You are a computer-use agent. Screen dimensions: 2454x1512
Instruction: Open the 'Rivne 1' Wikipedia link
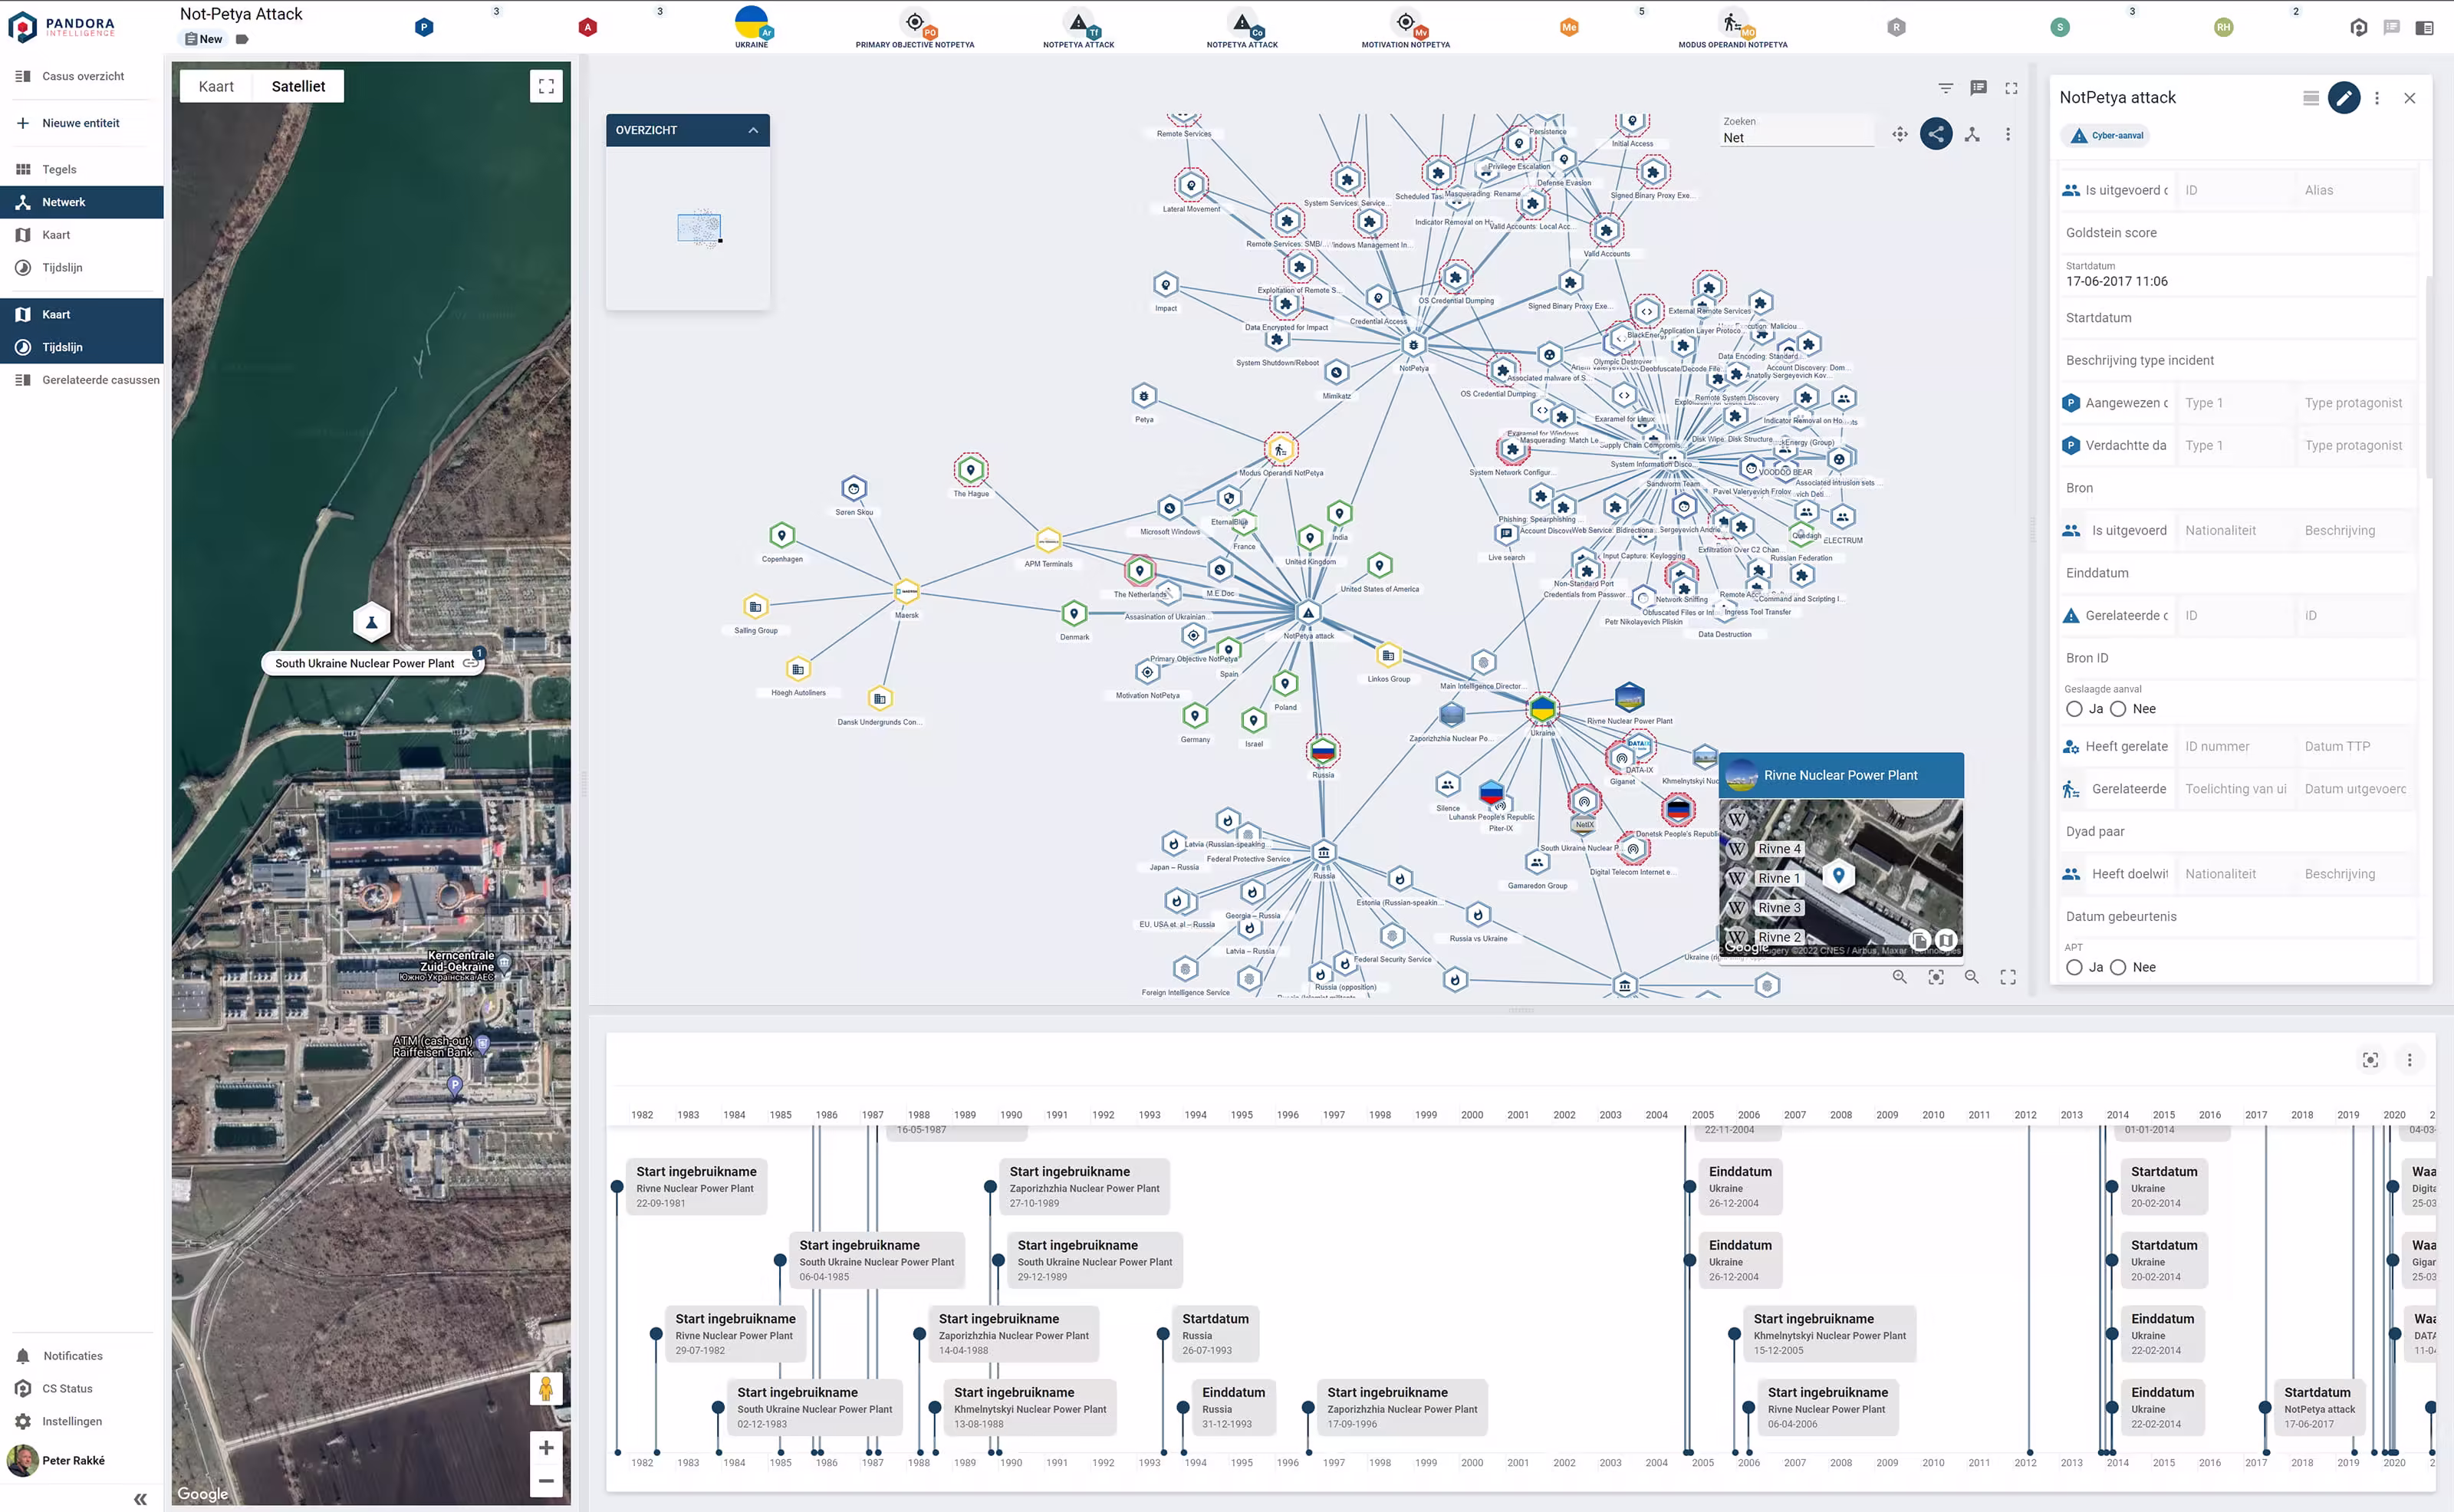tap(1780, 878)
